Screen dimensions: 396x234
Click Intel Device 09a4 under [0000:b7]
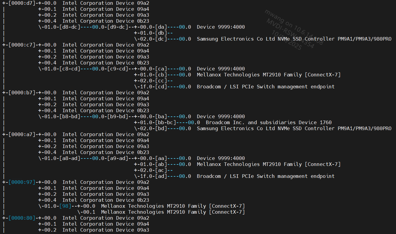(x=106, y=98)
